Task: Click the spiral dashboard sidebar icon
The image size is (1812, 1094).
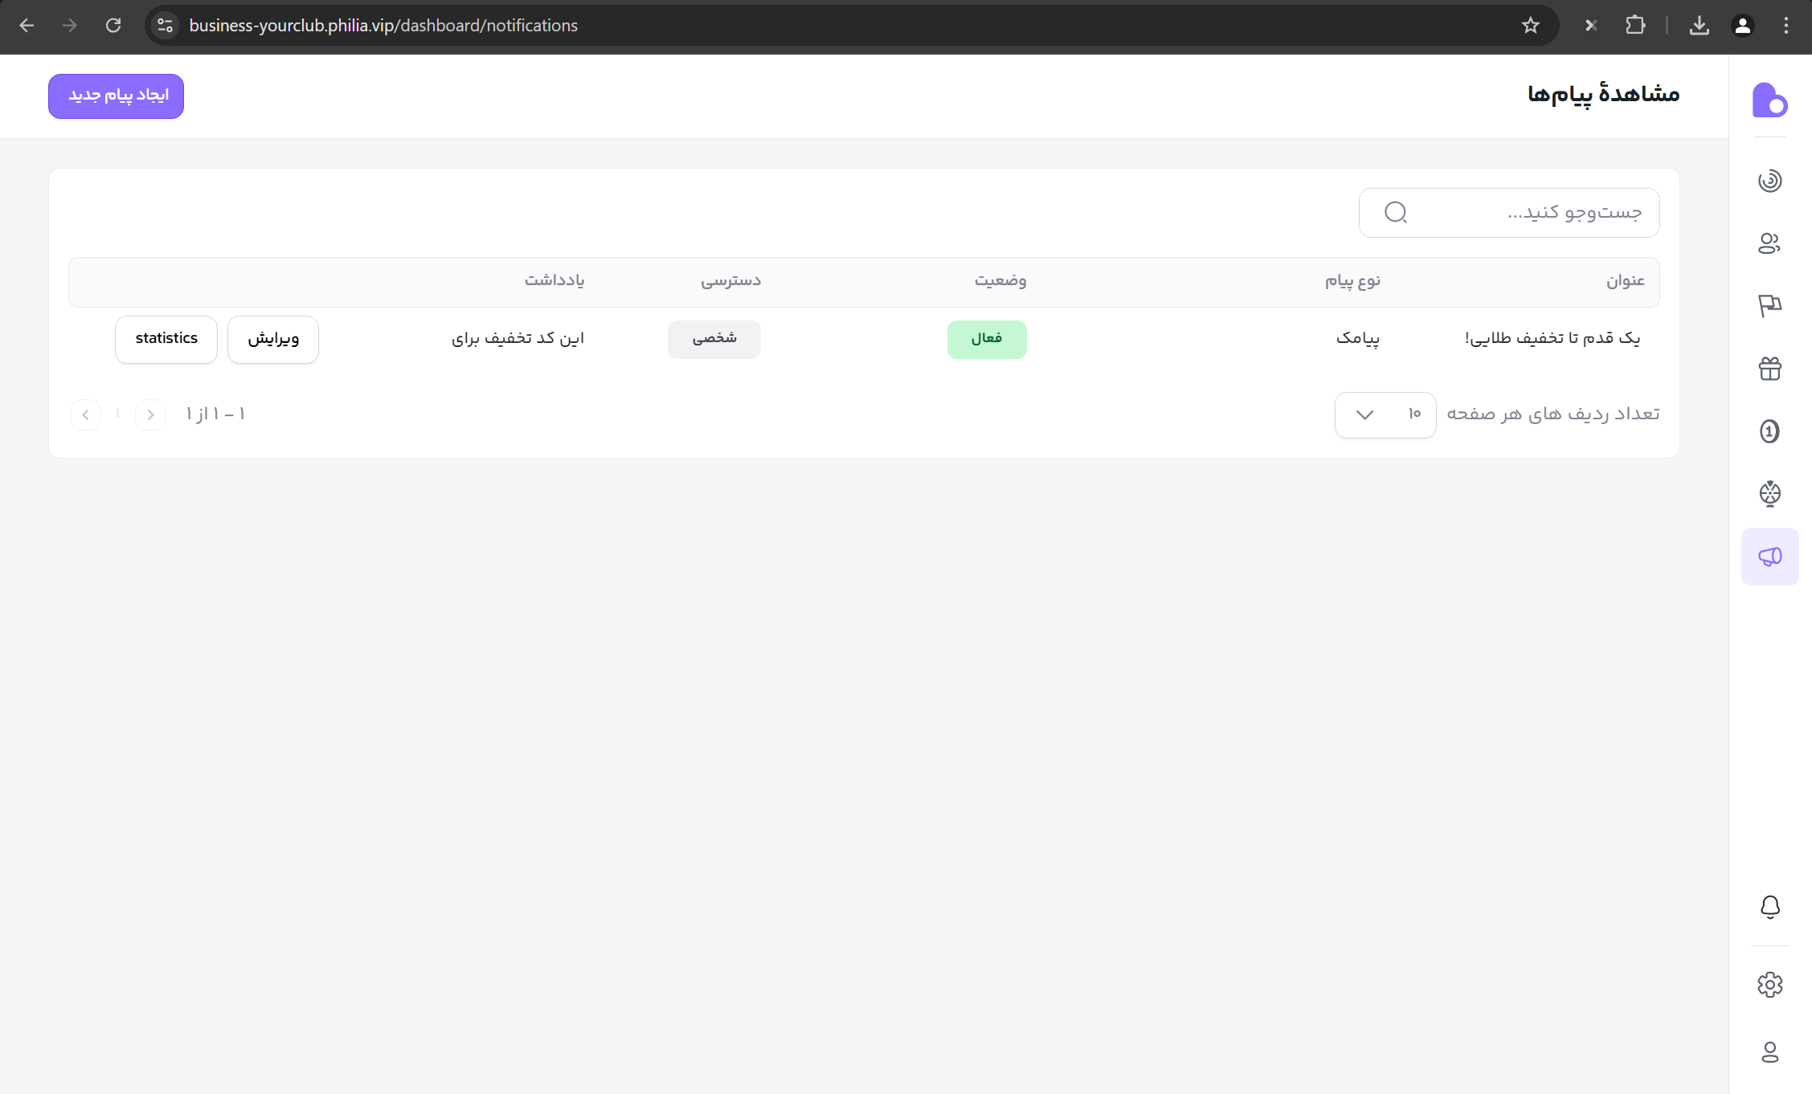Action: click(x=1769, y=180)
